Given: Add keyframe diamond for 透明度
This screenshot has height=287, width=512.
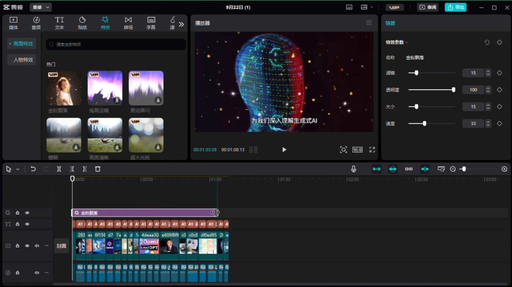Looking at the screenshot, I should point(499,90).
